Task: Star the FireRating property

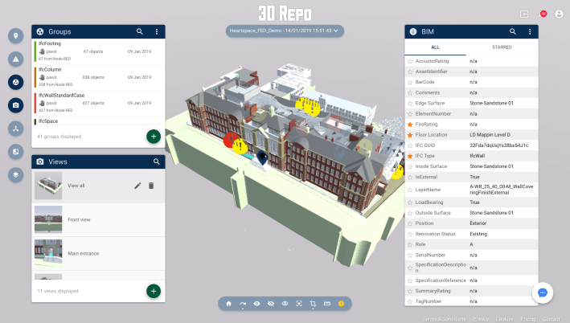Action: [411, 125]
